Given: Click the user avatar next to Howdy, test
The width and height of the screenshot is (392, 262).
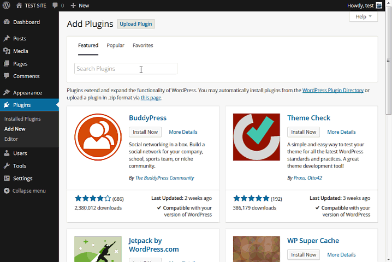Looking at the screenshot, I should (379, 5).
